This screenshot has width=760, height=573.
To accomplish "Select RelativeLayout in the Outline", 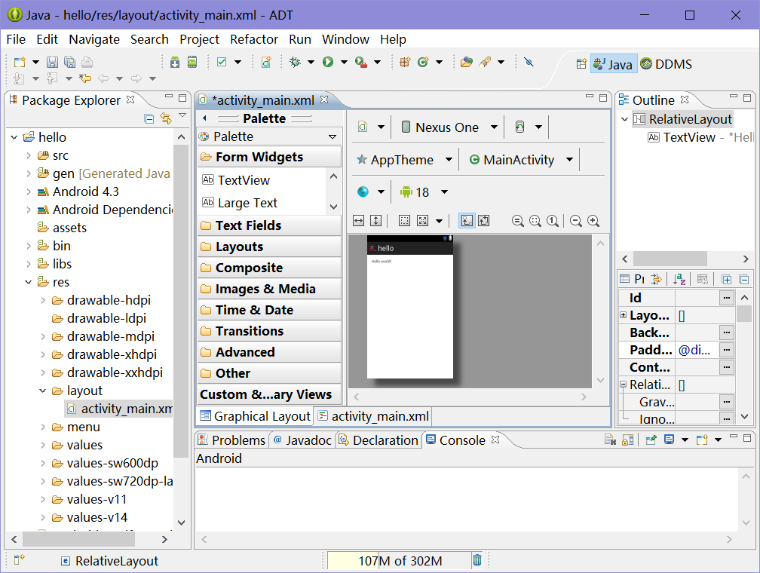I will [682, 119].
